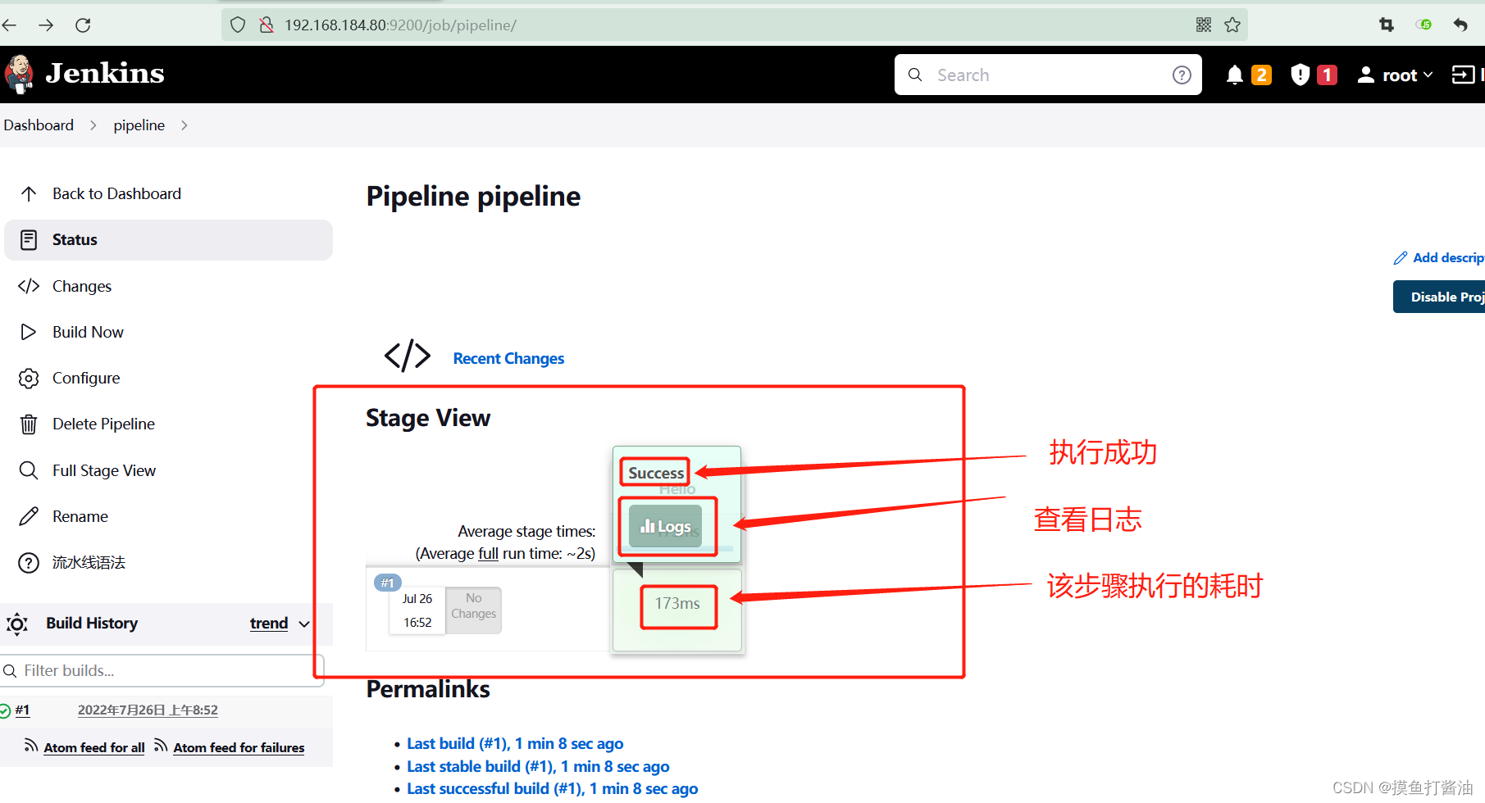Open build #1 in Build History

click(22, 710)
